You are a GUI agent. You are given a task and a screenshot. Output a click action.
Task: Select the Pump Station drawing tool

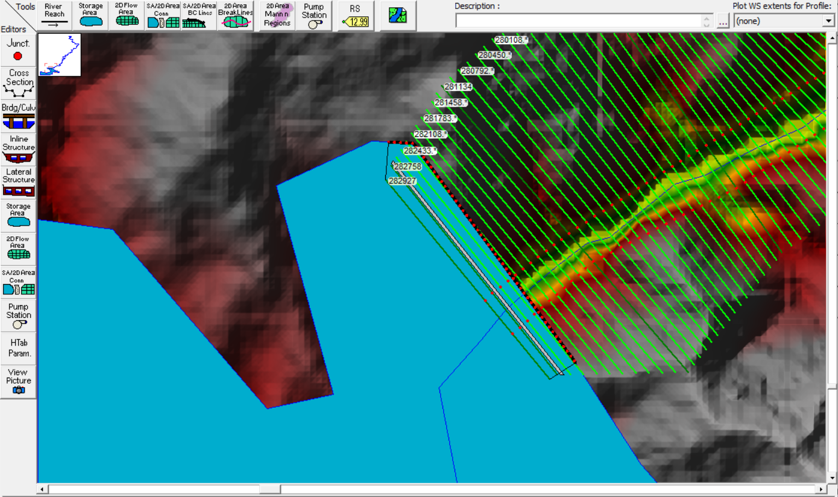click(x=314, y=15)
